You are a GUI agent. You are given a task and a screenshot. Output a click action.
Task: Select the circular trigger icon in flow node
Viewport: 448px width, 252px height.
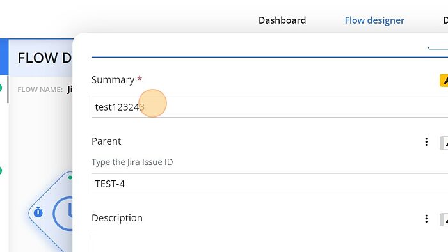(63, 213)
